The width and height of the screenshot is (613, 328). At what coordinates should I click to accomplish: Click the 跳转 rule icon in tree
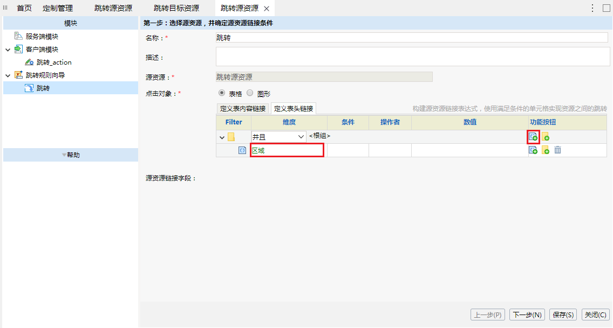click(x=29, y=88)
